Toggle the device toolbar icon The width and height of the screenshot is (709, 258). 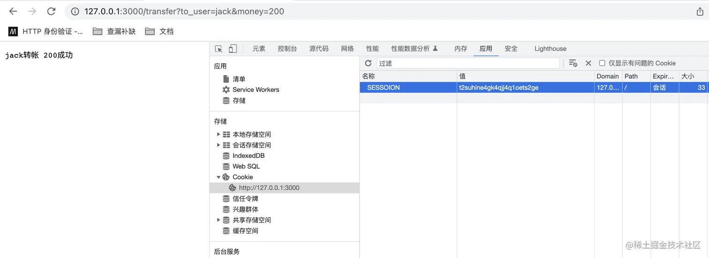point(233,49)
